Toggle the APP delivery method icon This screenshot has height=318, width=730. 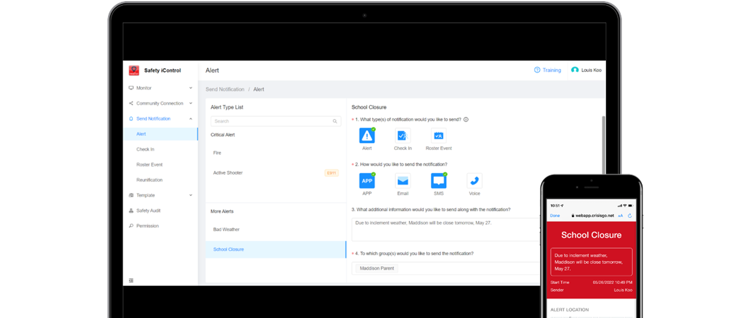tap(367, 181)
